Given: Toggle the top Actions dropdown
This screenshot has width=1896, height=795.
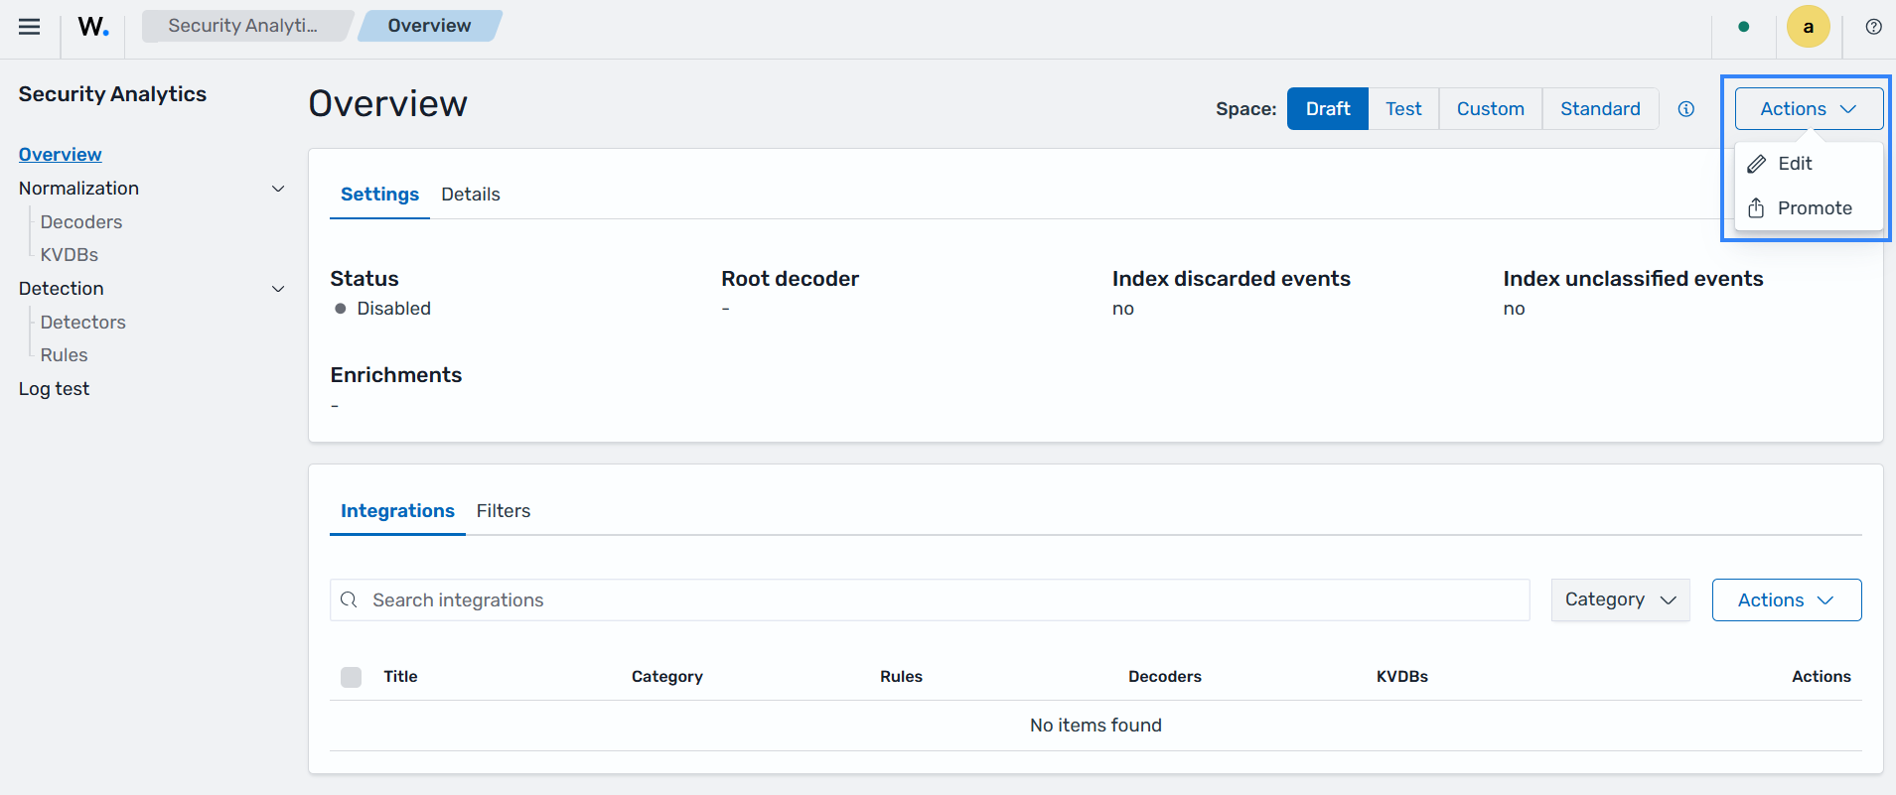Looking at the screenshot, I should 1809,109.
